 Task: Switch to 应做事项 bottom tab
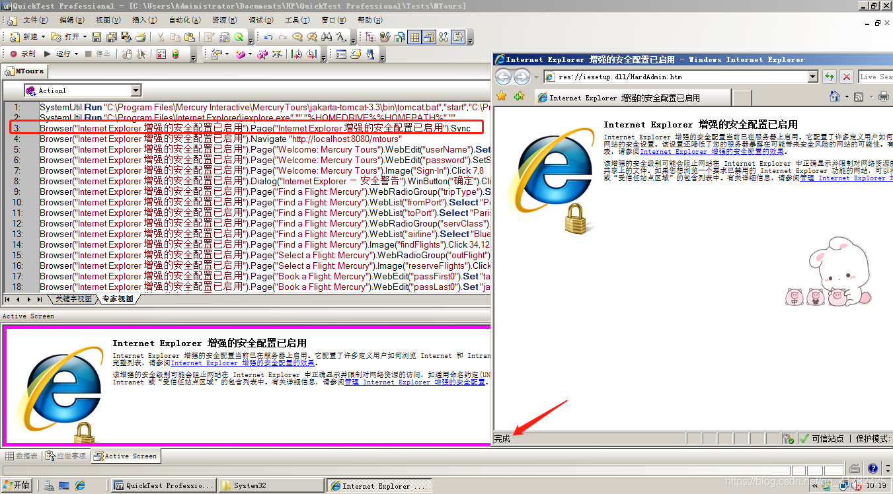tap(65, 456)
